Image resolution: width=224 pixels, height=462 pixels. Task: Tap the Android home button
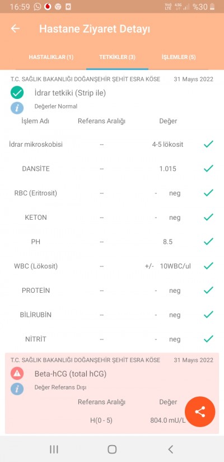[x=112, y=449]
